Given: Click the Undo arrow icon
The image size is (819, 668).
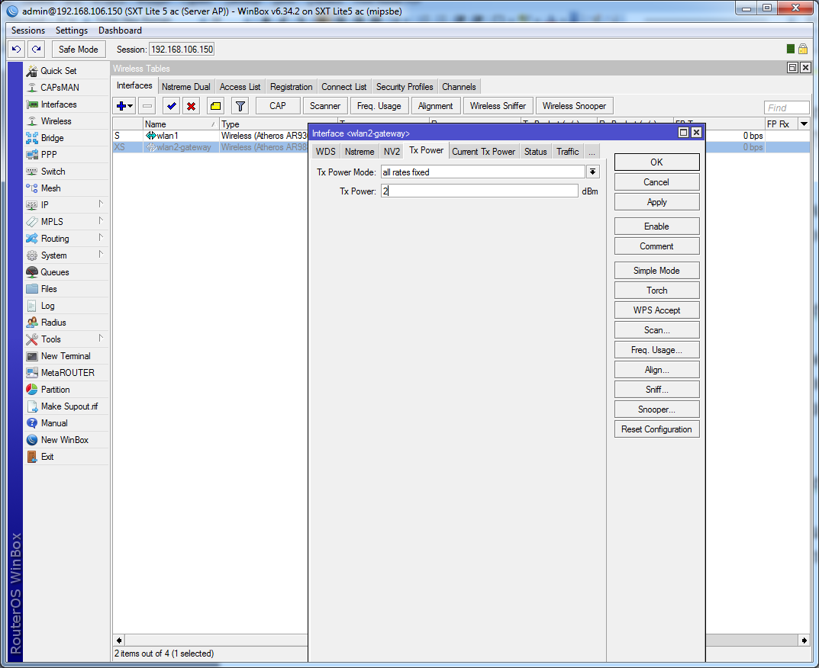Looking at the screenshot, I should tap(16, 49).
